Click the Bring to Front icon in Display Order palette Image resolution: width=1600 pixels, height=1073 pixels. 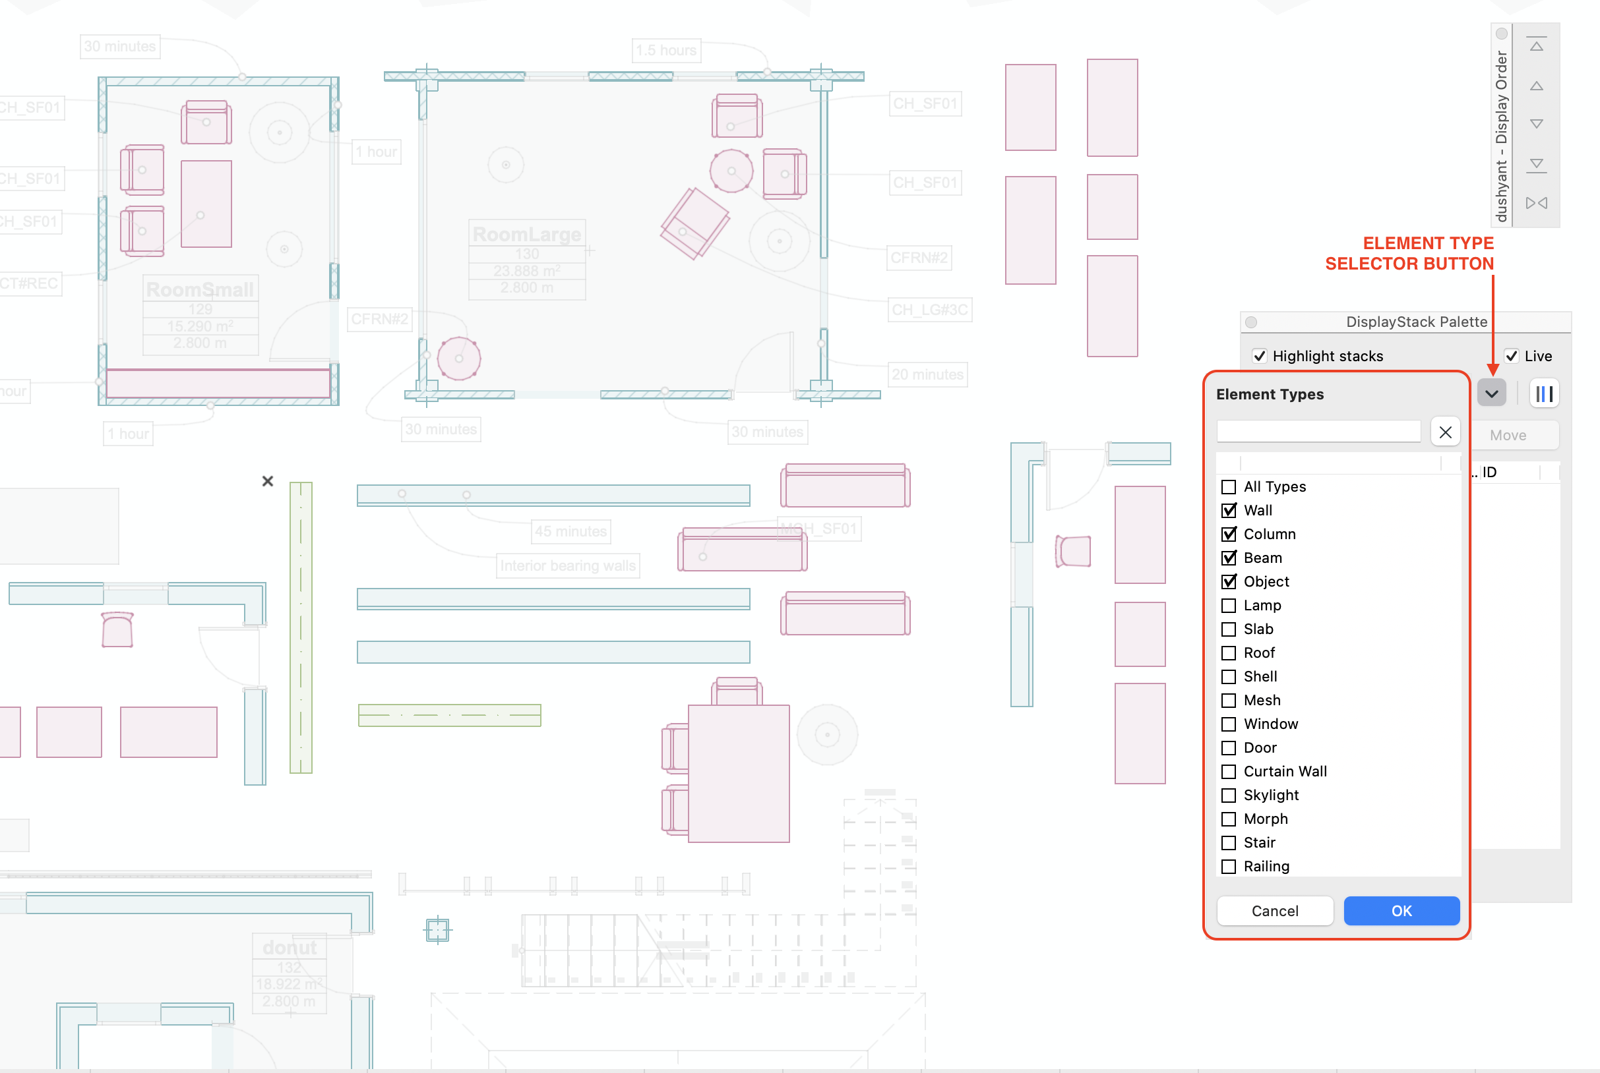tap(1535, 45)
